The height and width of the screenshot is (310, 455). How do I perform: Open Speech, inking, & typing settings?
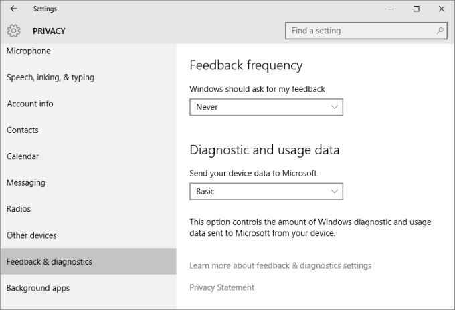88,77
